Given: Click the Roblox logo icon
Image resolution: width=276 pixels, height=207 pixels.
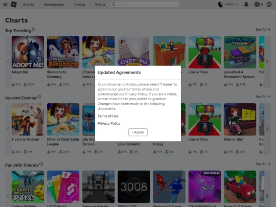Looking at the screenshot, I should tap(14, 4).
